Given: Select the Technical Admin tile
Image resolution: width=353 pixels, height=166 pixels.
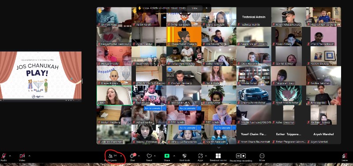Looking at the screenshot, I should click(254, 17).
